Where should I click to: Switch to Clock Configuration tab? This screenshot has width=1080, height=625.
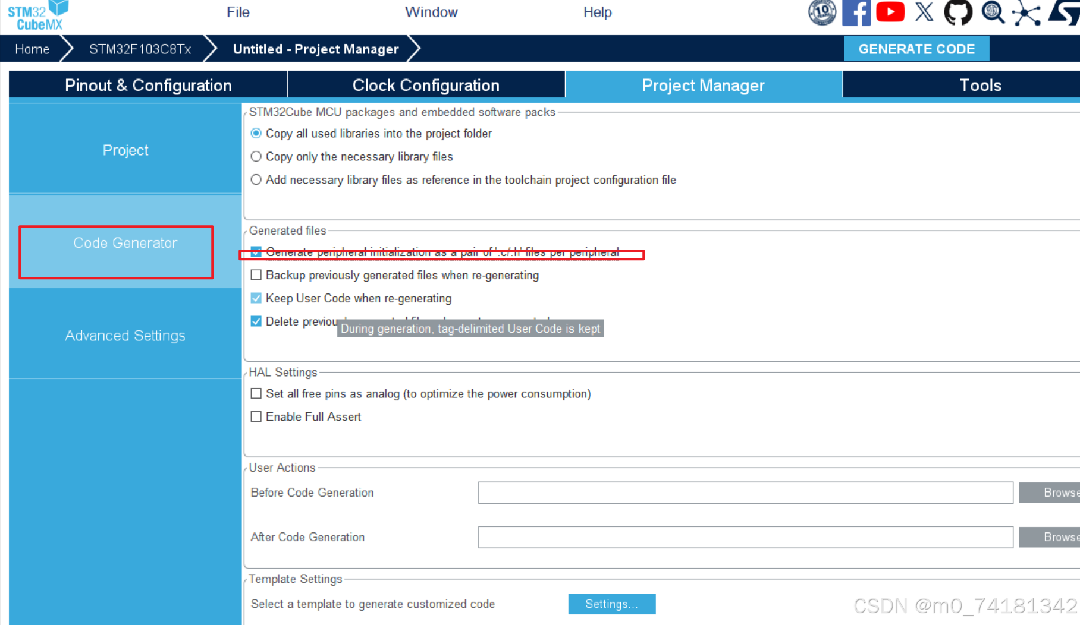(x=426, y=85)
